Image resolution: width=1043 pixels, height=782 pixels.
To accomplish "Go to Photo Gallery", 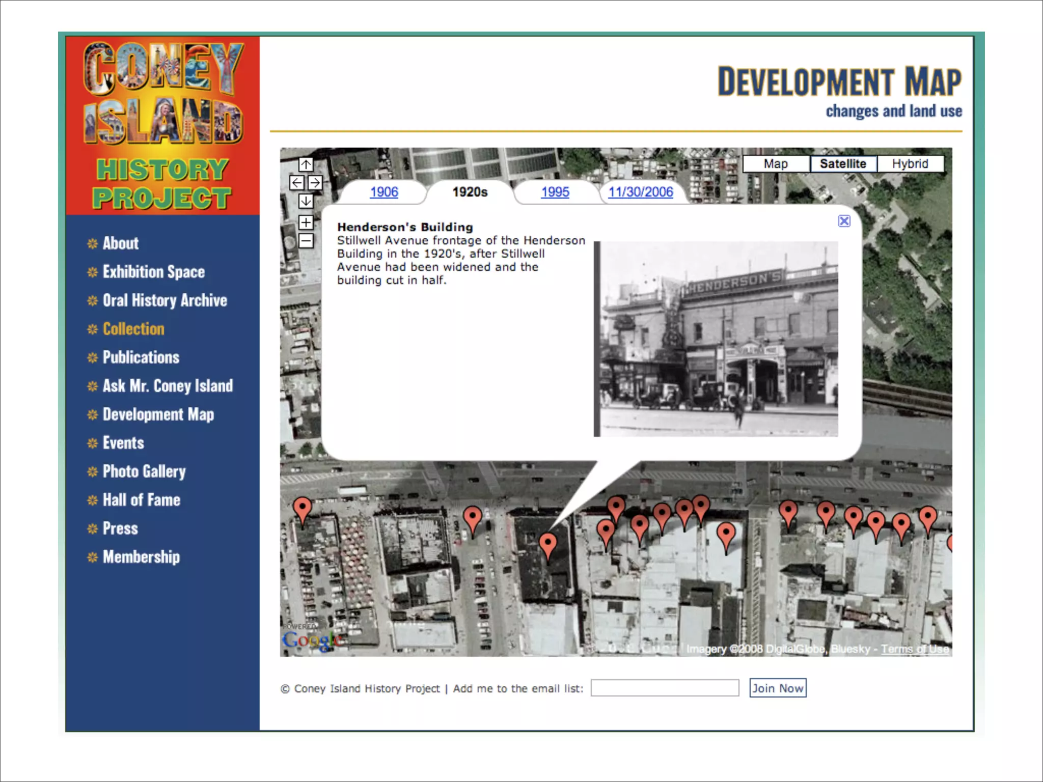I will click(144, 471).
